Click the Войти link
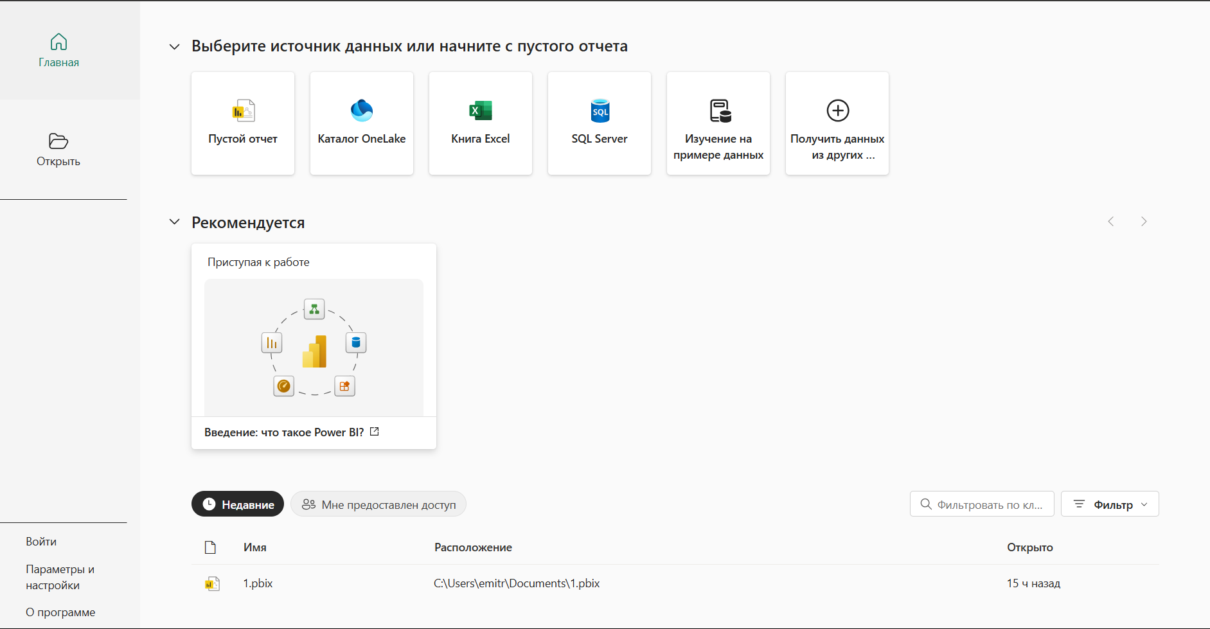 coord(41,542)
